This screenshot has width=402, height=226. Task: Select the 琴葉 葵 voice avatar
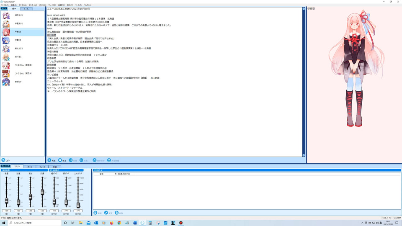click(6, 40)
